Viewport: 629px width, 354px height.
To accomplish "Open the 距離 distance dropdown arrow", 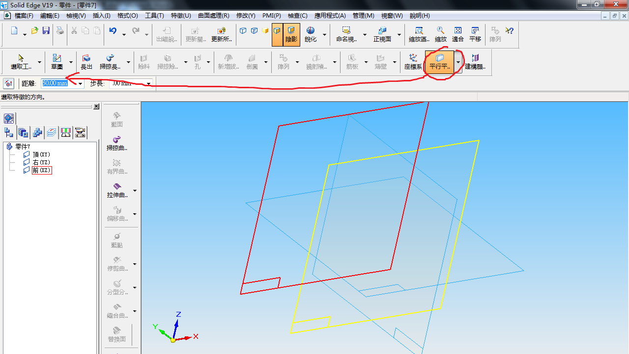I will pyautogui.click(x=81, y=83).
